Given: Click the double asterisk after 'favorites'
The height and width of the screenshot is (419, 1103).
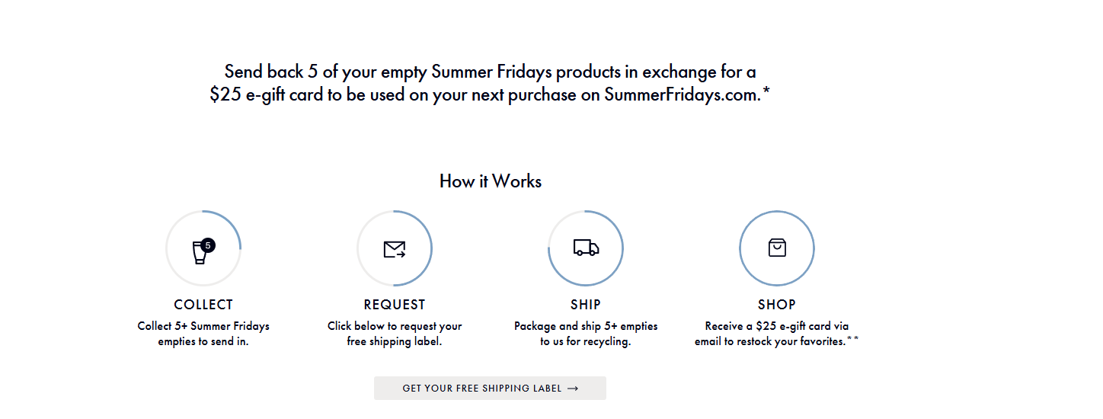Looking at the screenshot, I should pos(853,339).
